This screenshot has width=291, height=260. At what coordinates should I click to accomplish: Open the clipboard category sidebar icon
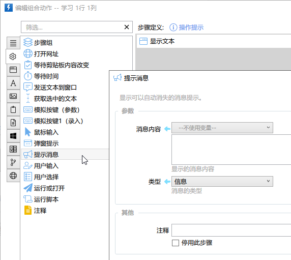pos(13,109)
